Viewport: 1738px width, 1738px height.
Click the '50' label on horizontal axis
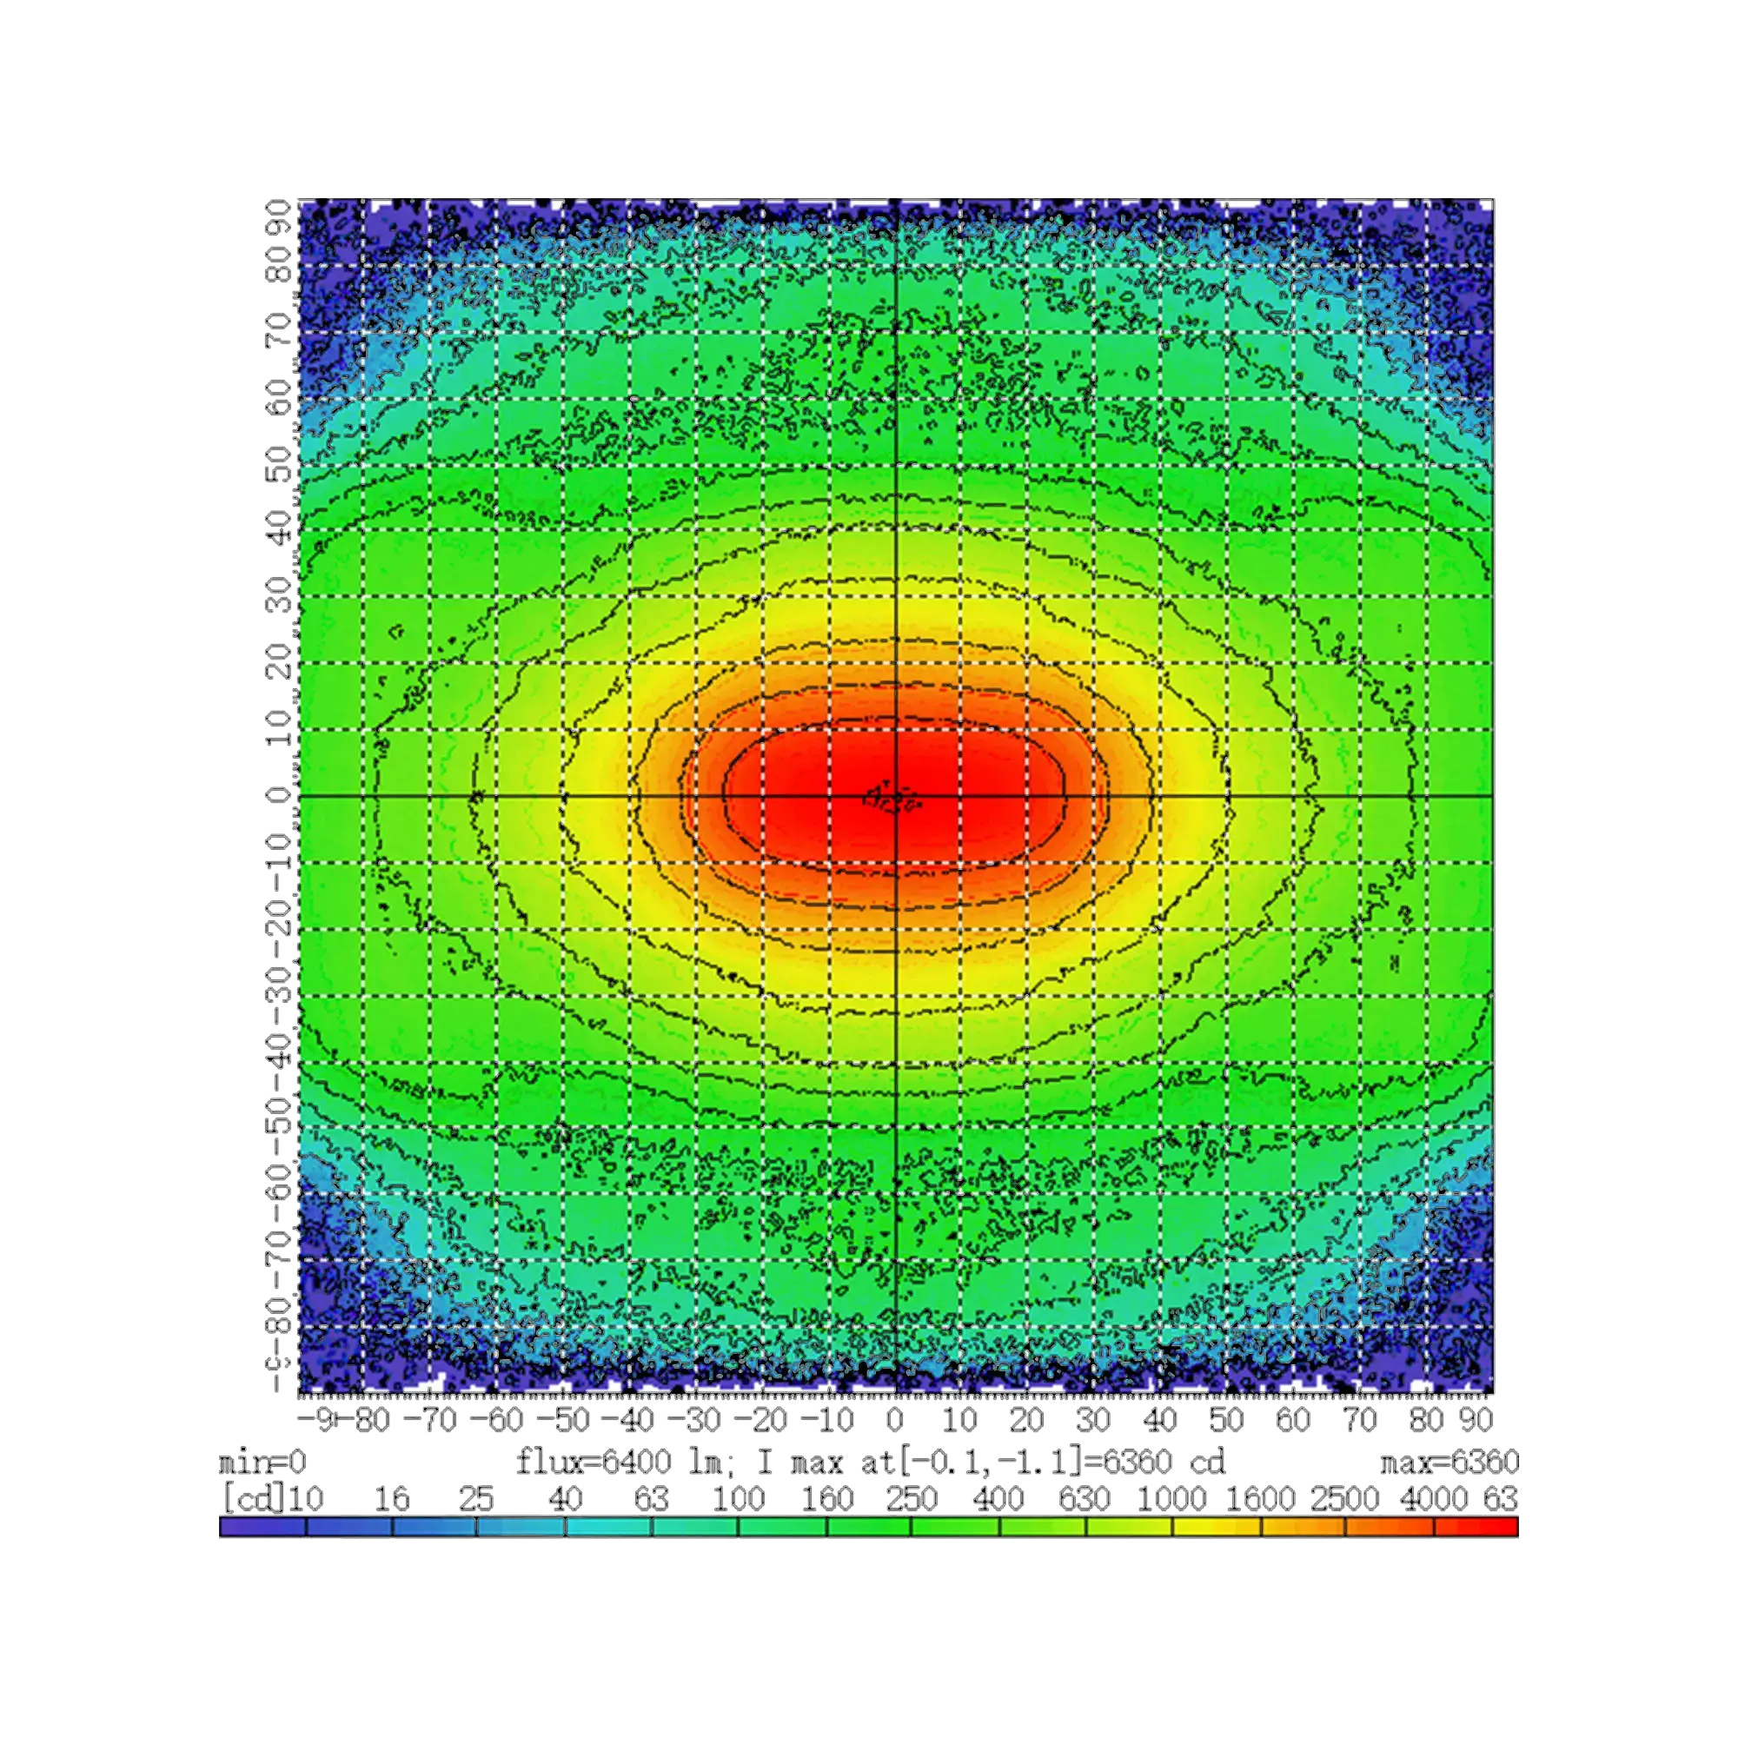coord(1226,1421)
